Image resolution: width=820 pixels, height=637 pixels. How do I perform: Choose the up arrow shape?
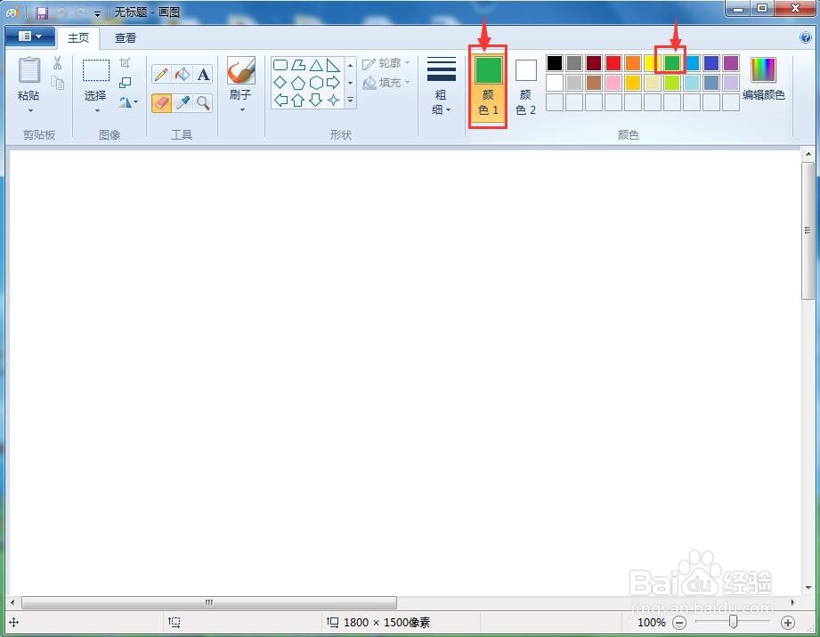tap(298, 100)
